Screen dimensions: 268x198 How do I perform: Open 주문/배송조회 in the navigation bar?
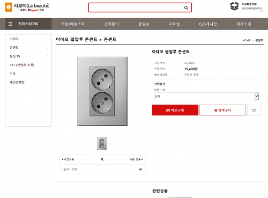(x=73, y=24)
